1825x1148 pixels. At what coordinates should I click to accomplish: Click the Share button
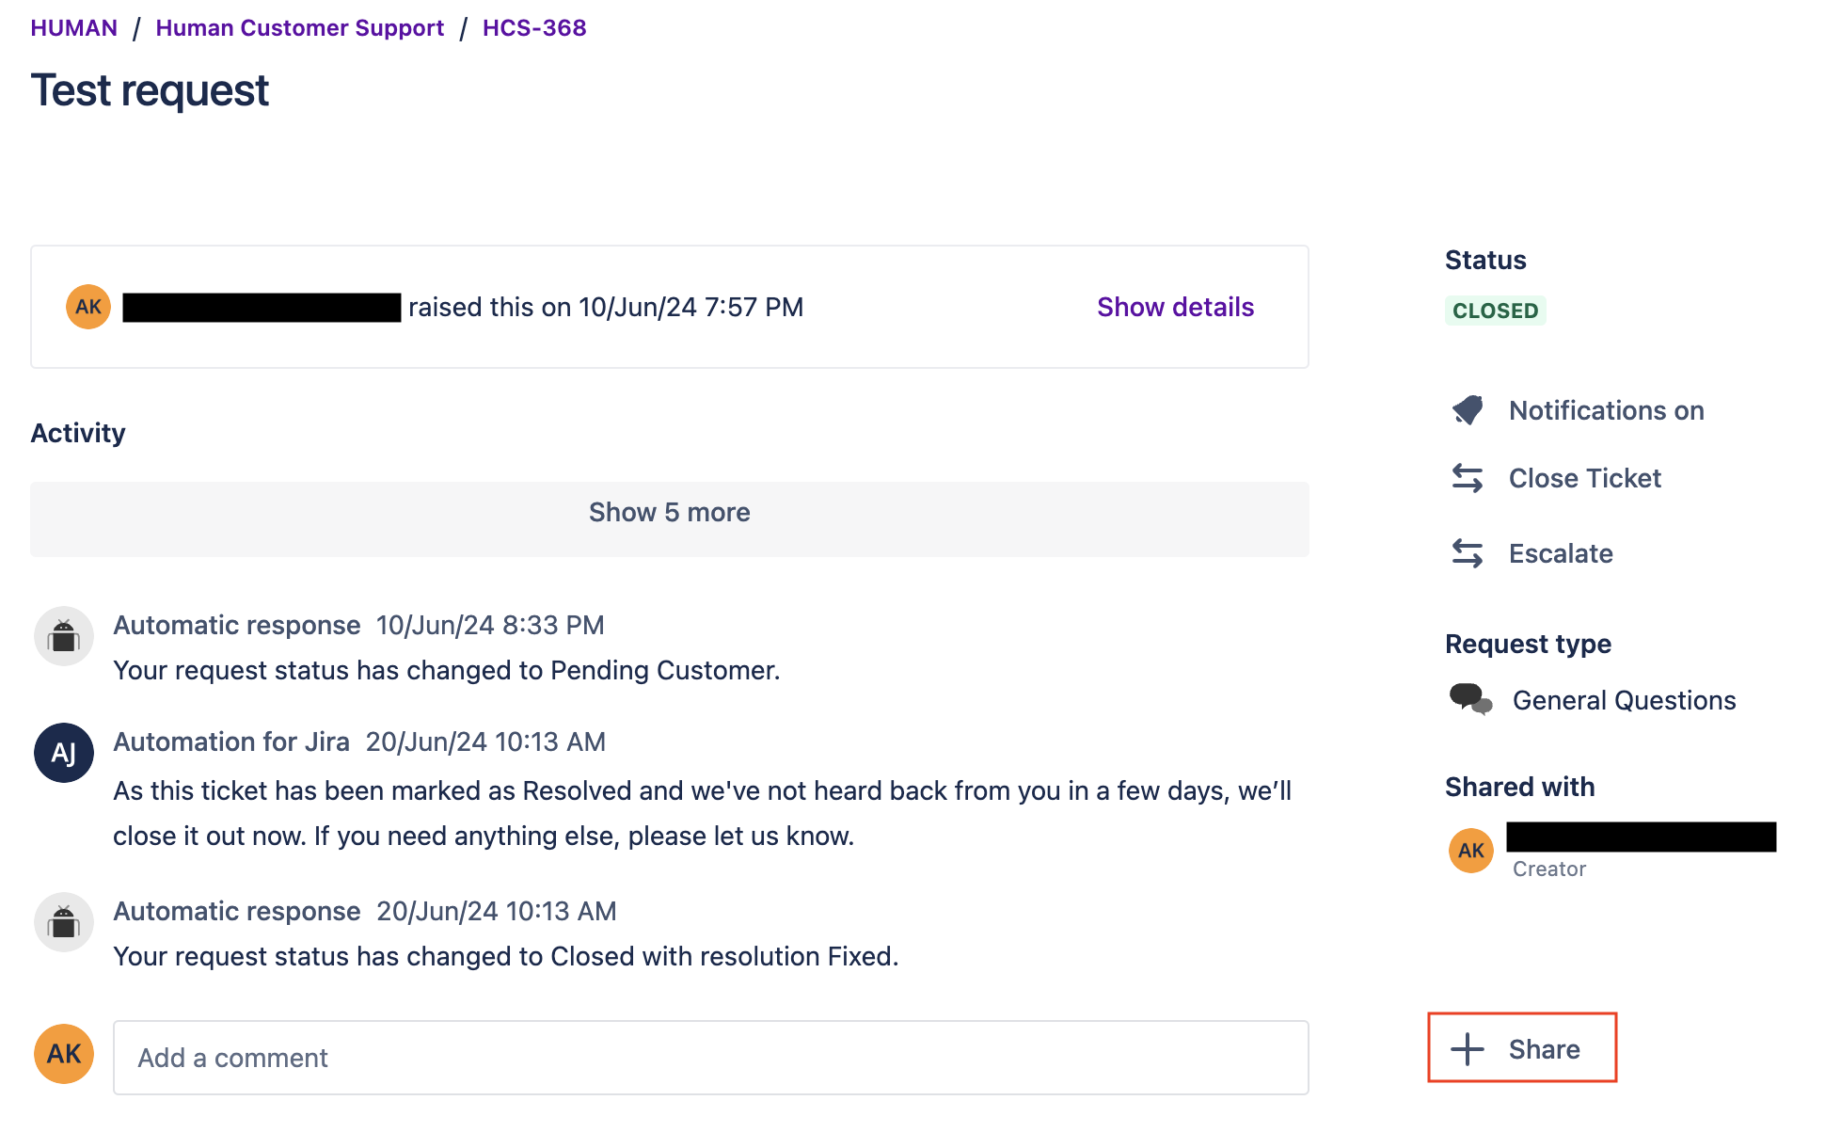tap(1543, 1048)
